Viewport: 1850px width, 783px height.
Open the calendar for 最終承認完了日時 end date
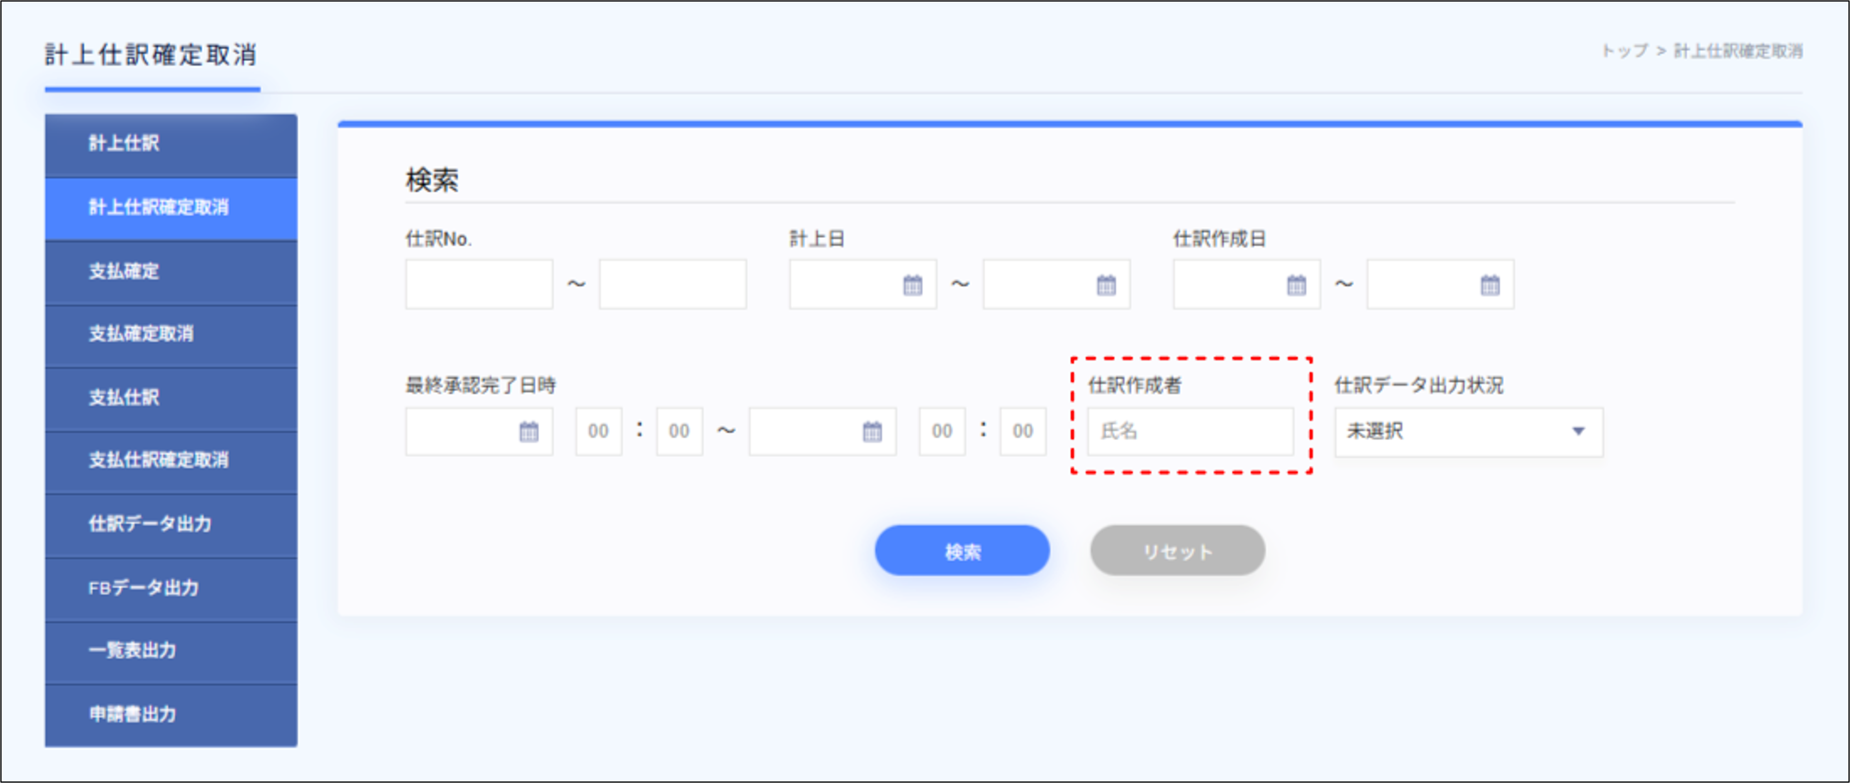pyautogui.click(x=873, y=431)
